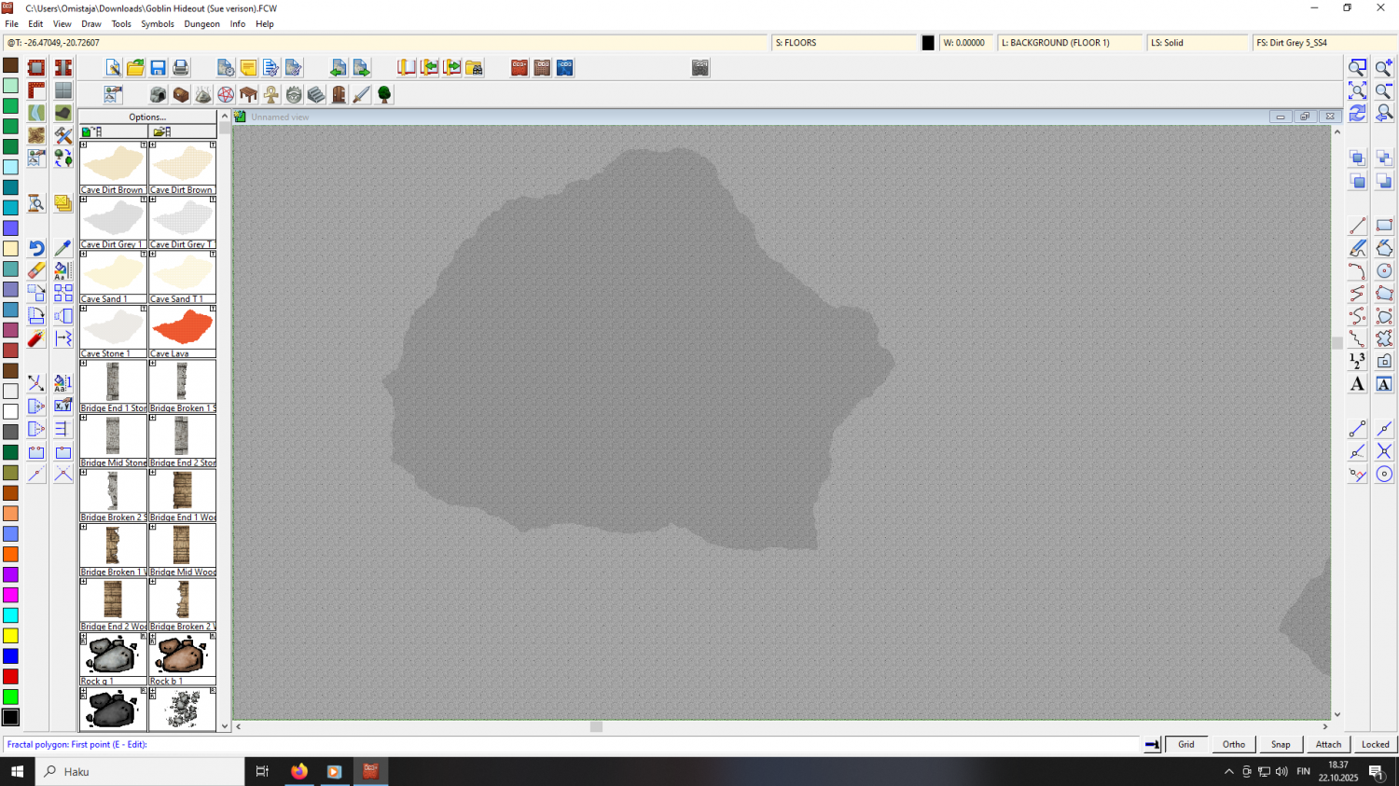
Task: Select the green tree vegetation symbols icon
Action: (x=384, y=95)
